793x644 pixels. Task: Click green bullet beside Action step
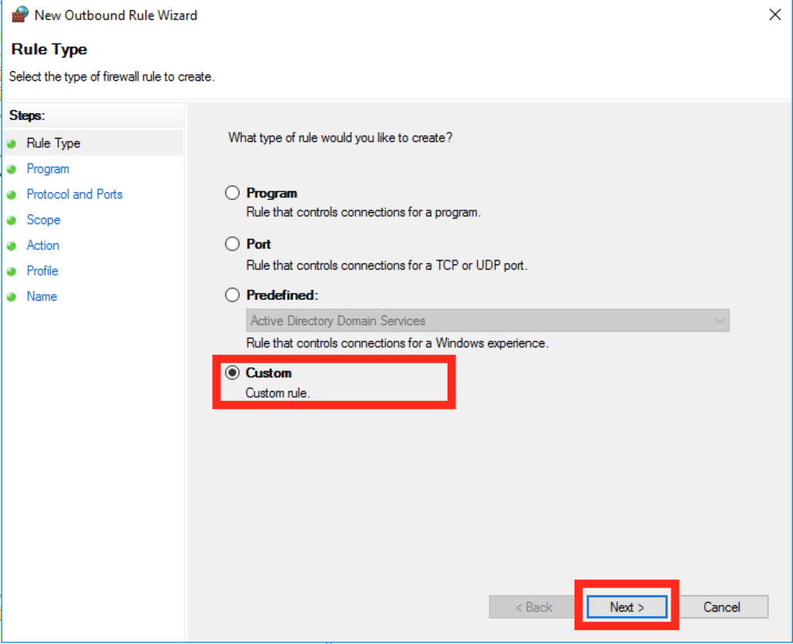11,246
